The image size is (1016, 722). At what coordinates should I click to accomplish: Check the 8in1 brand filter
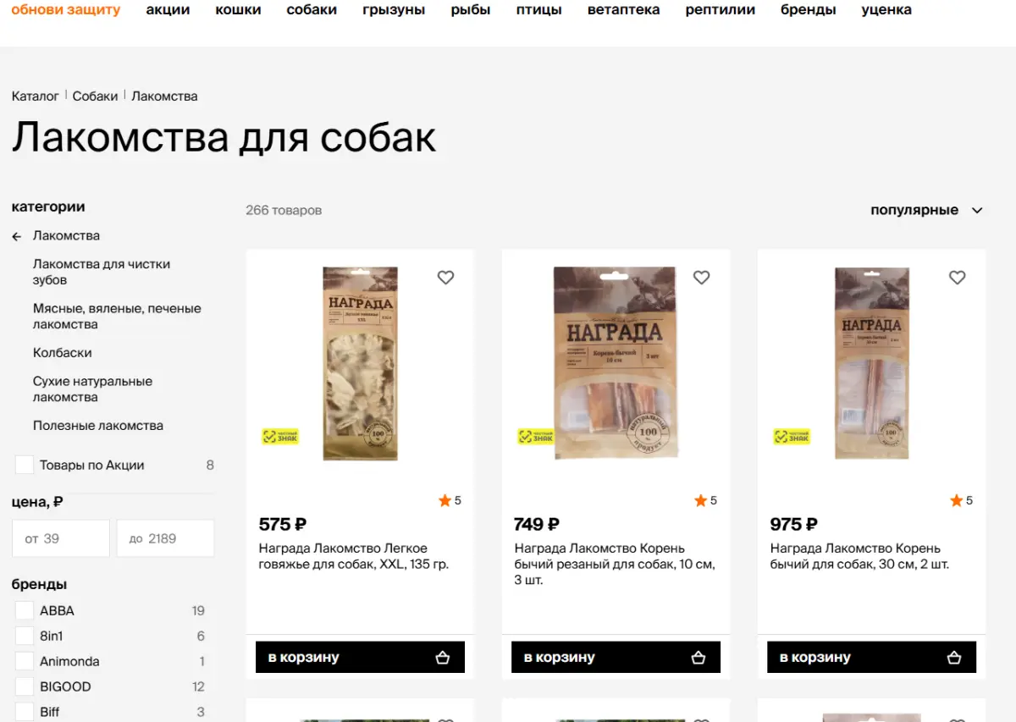(x=25, y=636)
